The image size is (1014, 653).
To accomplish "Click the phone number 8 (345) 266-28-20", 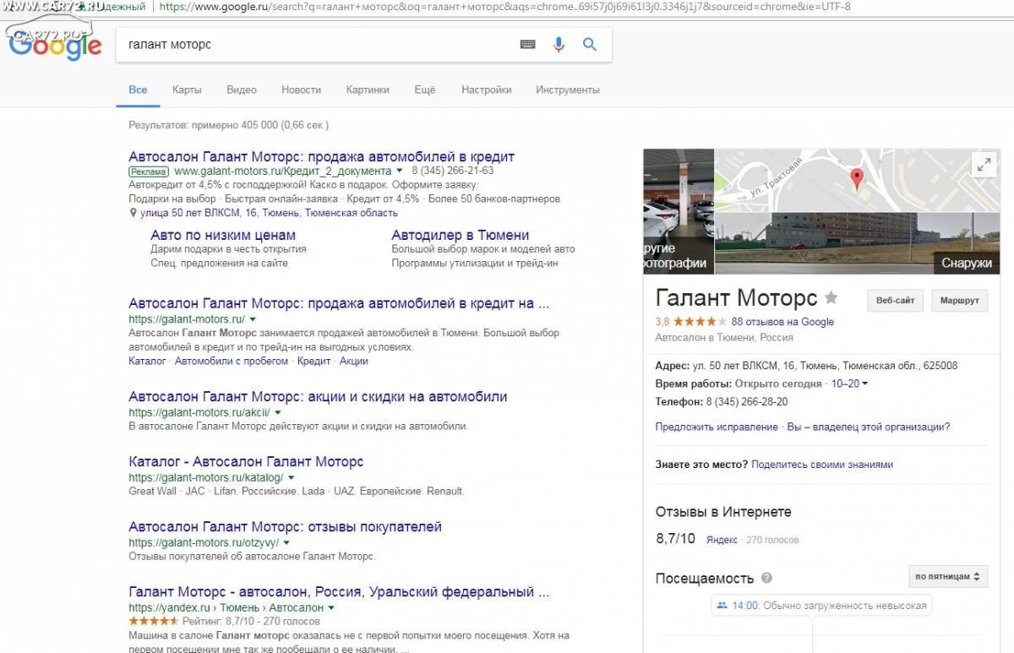I will pos(747,402).
